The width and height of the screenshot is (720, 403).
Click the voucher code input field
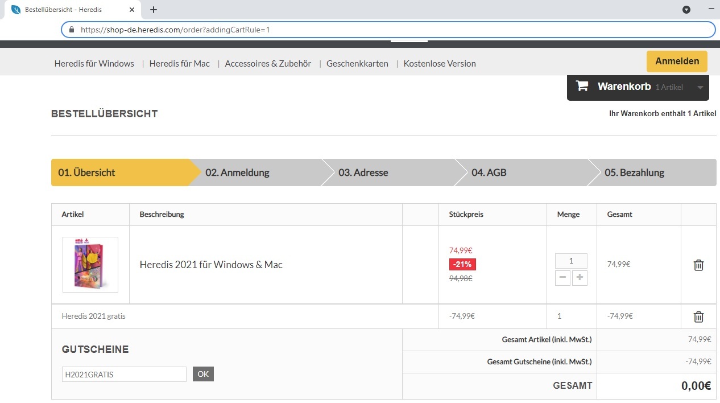(x=124, y=375)
